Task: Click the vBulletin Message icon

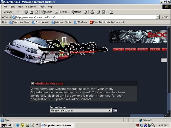Action: coord(32,83)
